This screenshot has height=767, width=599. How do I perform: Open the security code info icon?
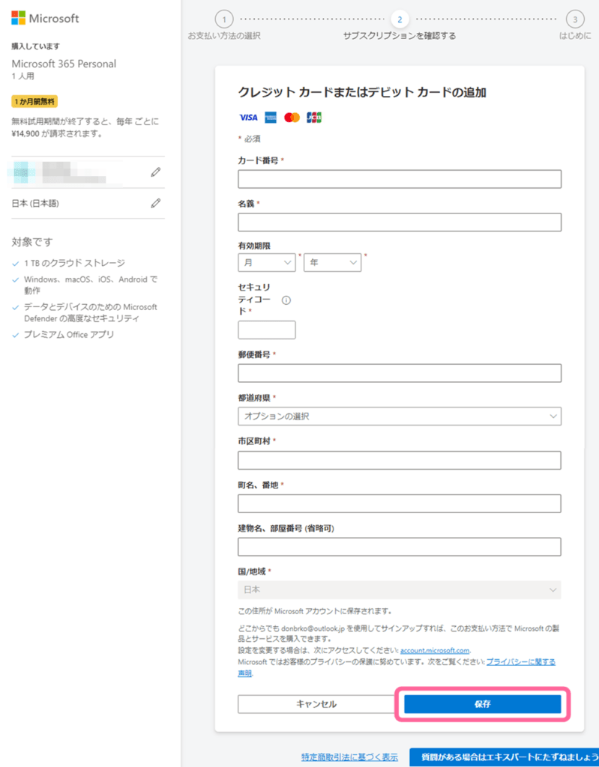[x=286, y=300]
